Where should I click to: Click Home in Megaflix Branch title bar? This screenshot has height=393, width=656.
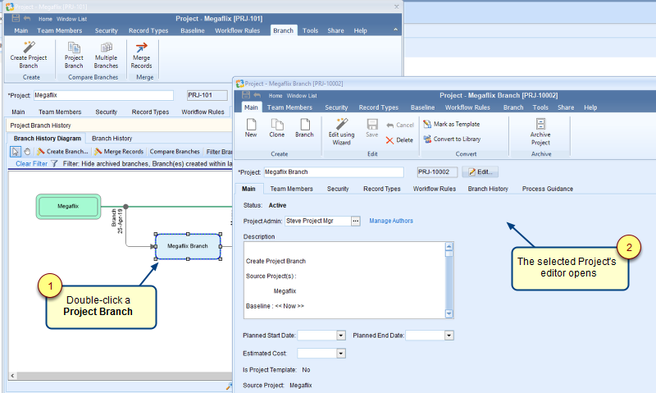pyautogui.click(x=276, y=96)
